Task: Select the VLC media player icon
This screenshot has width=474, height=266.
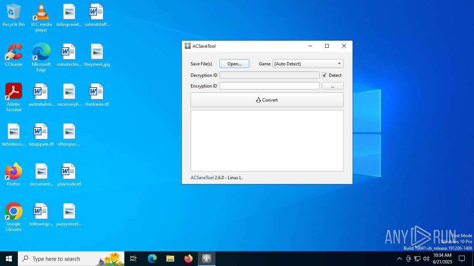Action: (x=41, y=18)
